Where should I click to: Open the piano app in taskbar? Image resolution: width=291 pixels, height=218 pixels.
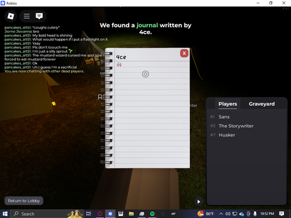120,214
